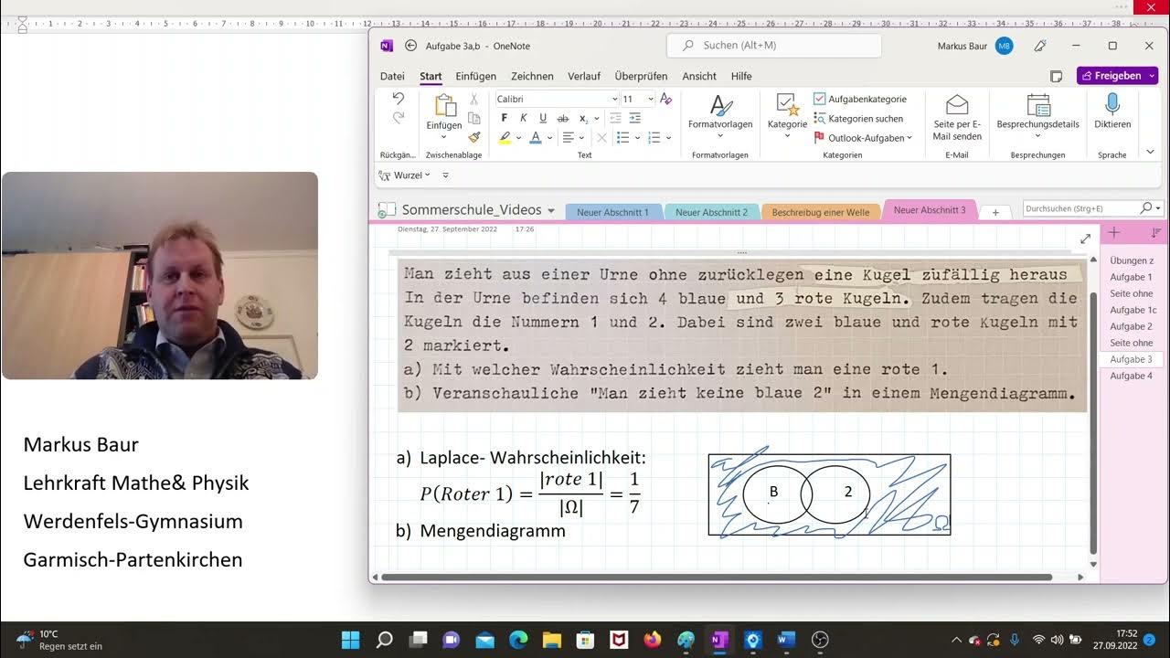This screenshot has width=1170, height=658.
Task: Click the Einfügen clipboard paste icon
Action: pyautogui.click(x=444, y=106)
